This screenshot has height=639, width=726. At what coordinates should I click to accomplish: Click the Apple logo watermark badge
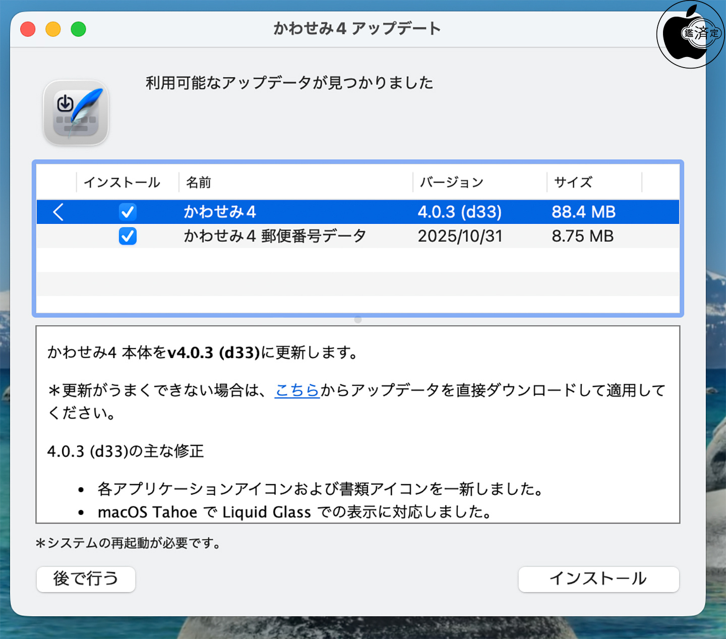click(x=690, y=34)
